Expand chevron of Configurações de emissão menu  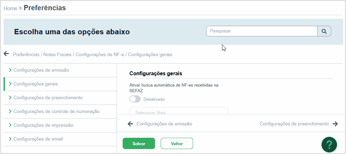click(10, 70)
